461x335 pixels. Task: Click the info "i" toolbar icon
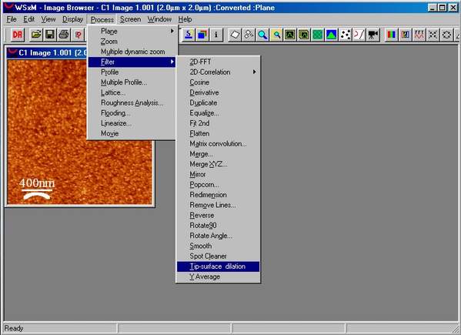(216, 35)
